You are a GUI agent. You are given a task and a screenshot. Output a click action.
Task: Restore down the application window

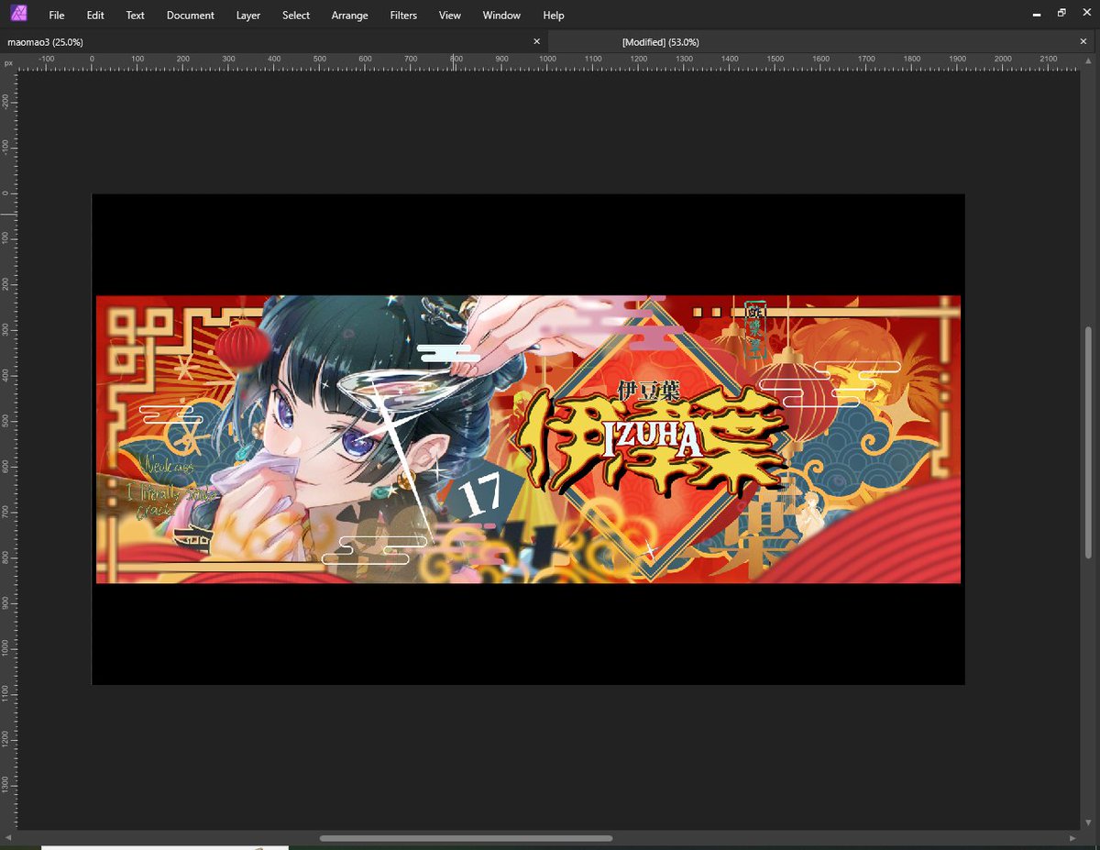(x=1061, y=13)
